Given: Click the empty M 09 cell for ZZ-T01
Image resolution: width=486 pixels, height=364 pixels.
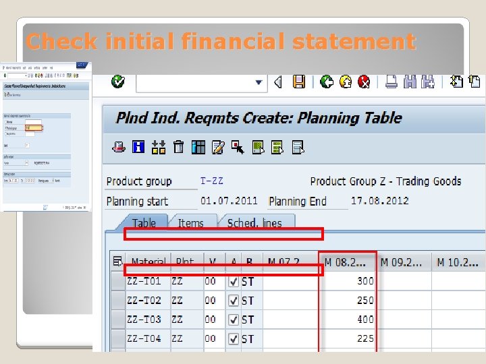Looking at the screenshot, I should pyautogui.click(x=404, y=281).
